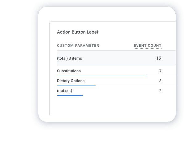
Task: Select the Dietary Options row
Action: [116, 81]
